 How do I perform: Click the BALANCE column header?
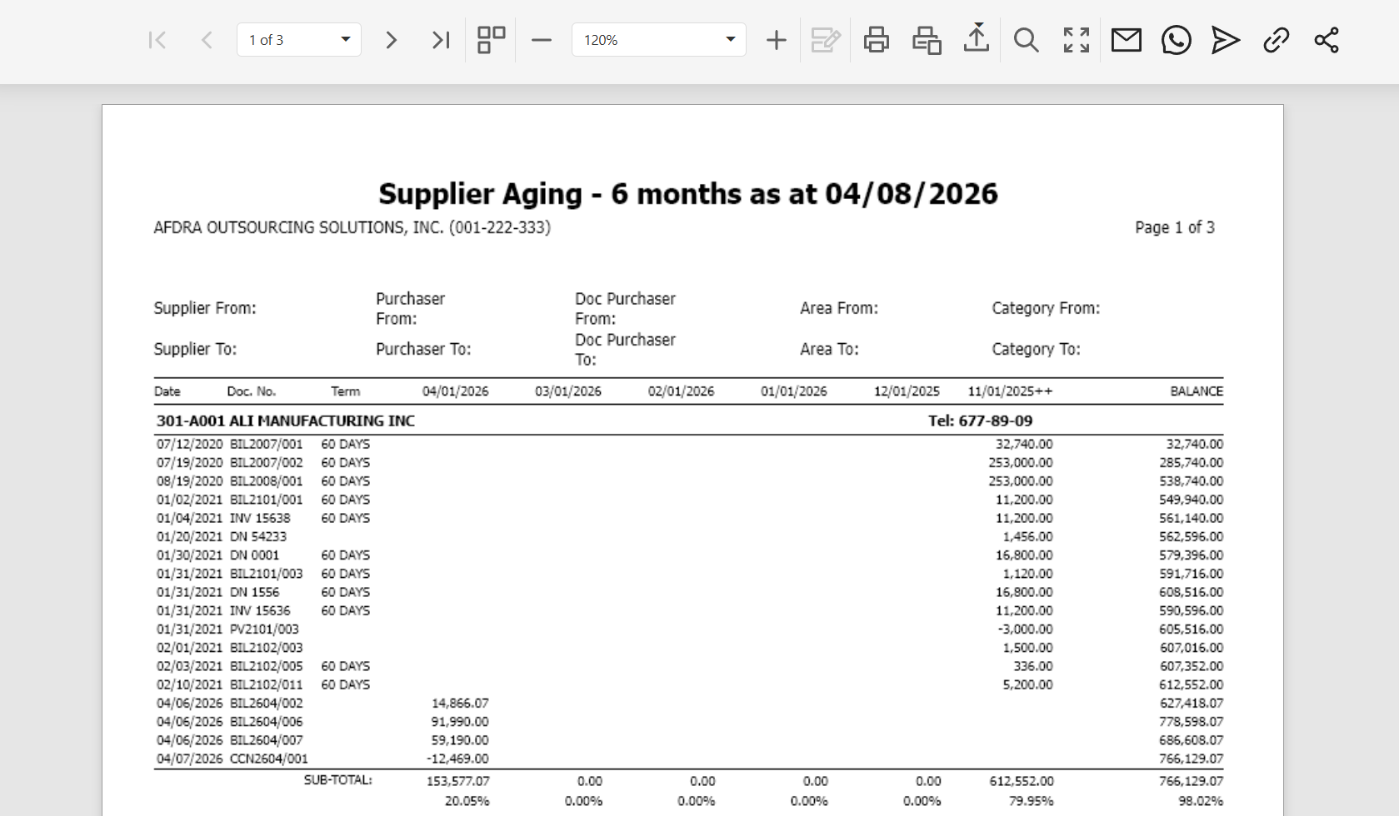(1197, 391)
